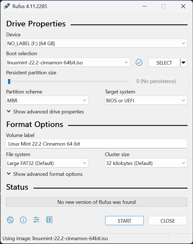Click the Rufus USB drive title icon
193x244 pixels.
click(x=7, y=6)
